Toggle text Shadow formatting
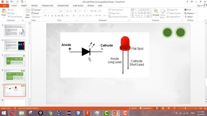 (55, 15)
